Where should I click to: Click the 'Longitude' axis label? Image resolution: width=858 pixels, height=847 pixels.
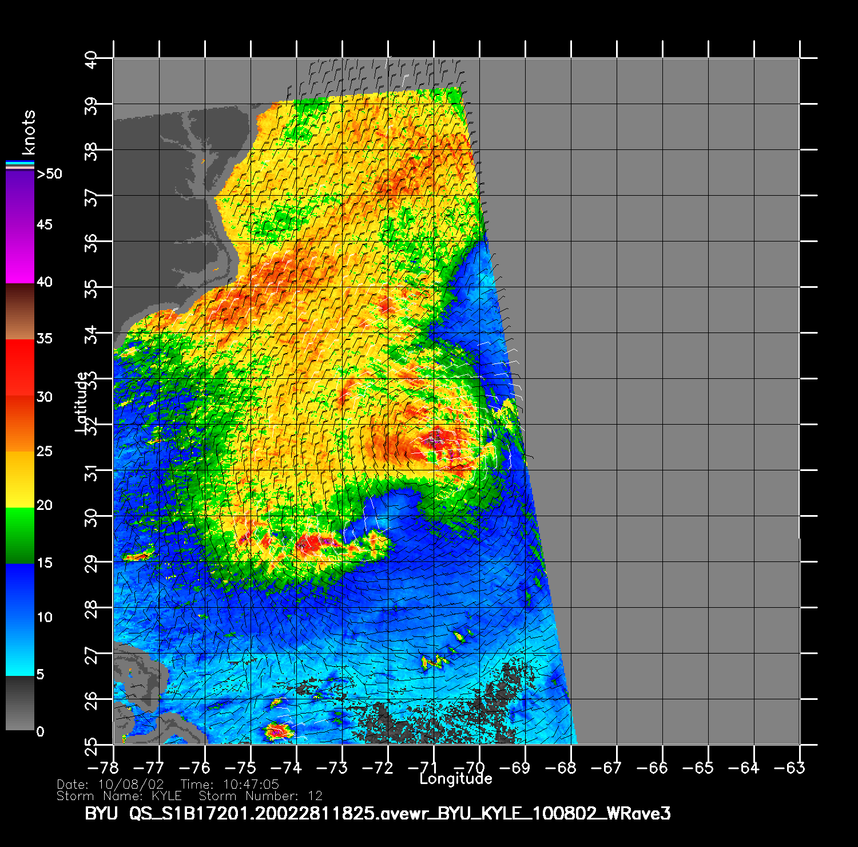[x=456, y=778]
